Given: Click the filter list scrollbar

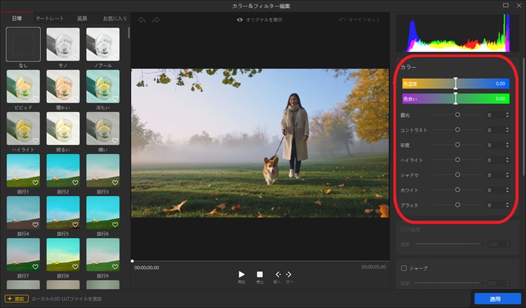Looking at the screenshot, I should 128,33.
